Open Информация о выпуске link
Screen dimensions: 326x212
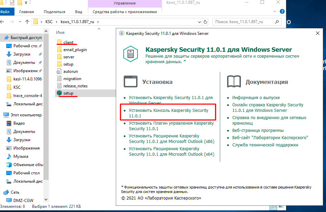pos(256,97)
